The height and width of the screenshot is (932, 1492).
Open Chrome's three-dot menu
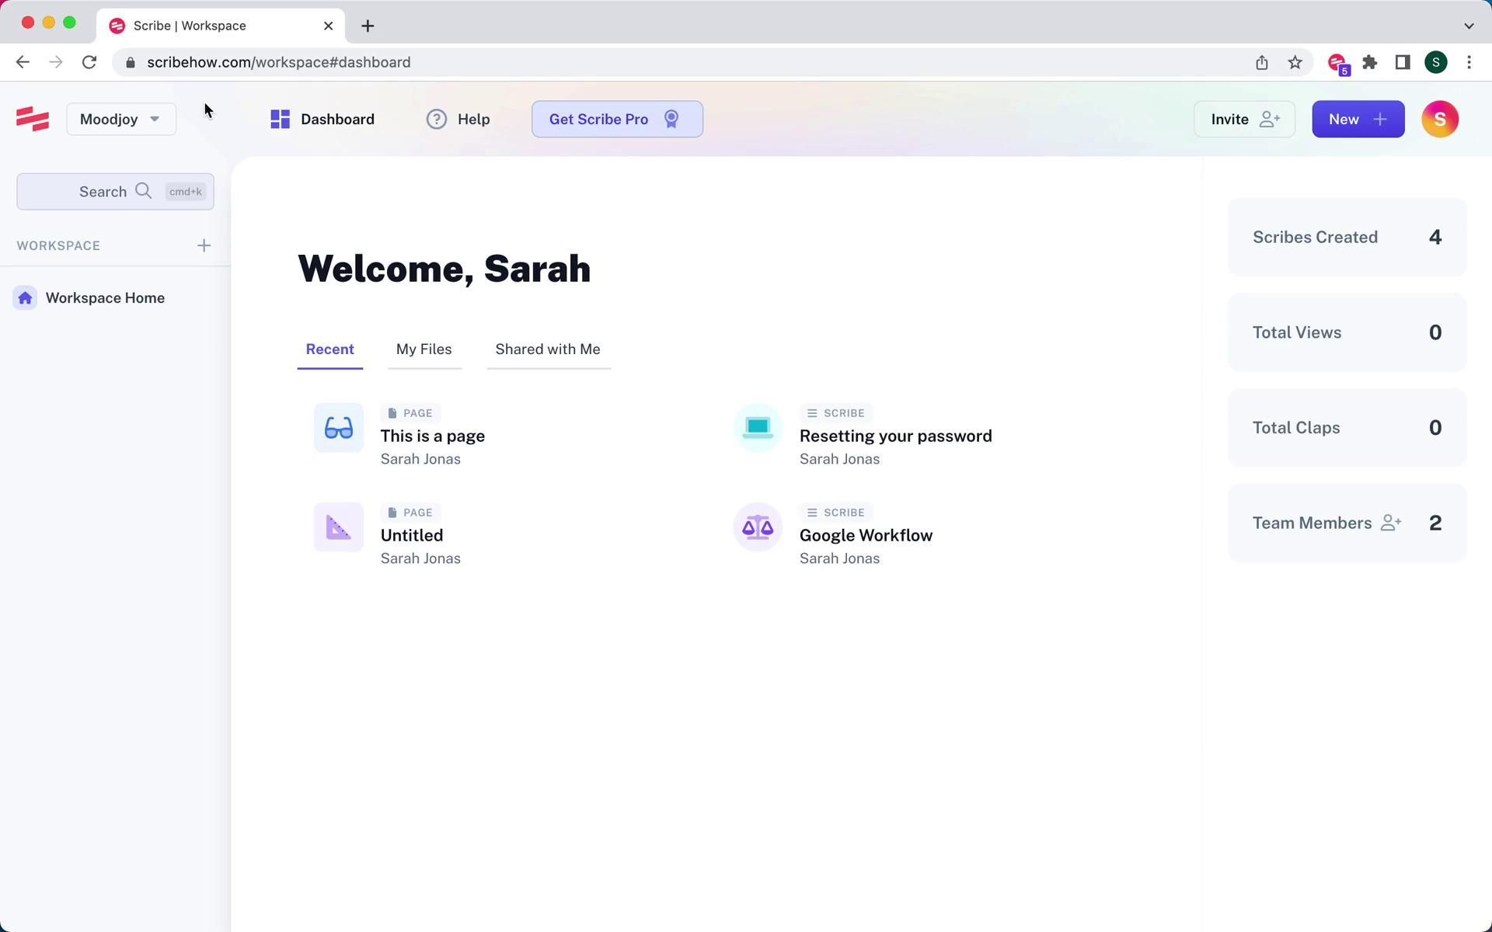[x=1469, y=62]
